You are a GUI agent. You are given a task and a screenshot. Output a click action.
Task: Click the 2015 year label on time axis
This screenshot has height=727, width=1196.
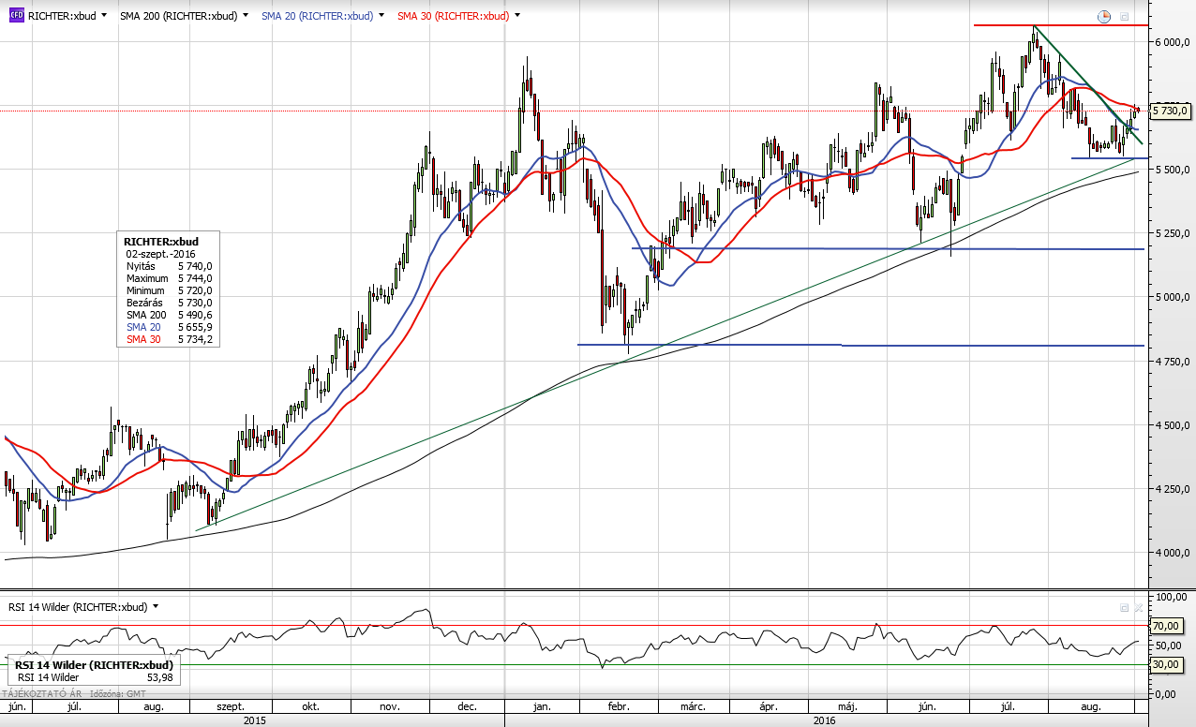click(x=253, y=720)
